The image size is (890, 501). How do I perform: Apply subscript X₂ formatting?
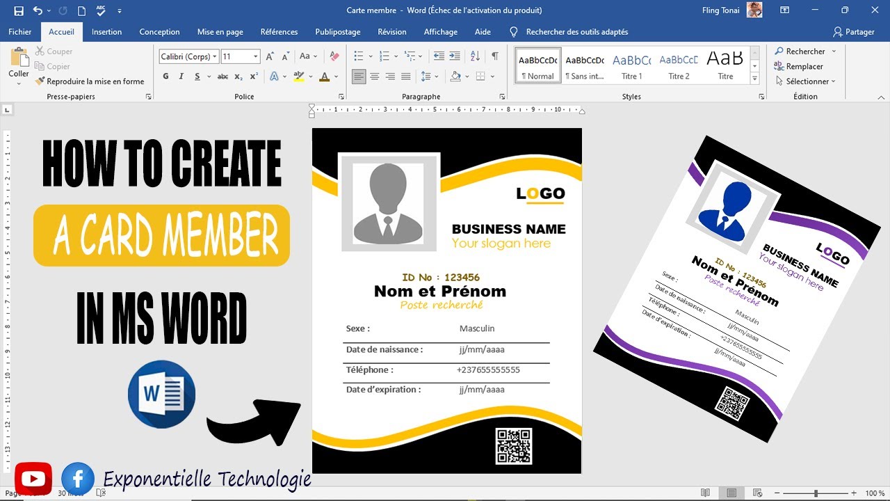(238, 77)
